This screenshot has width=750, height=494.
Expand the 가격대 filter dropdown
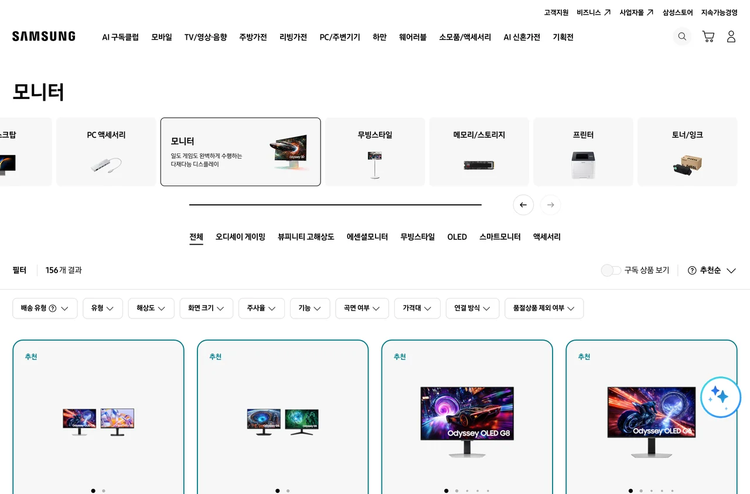[x=417, y=308]
